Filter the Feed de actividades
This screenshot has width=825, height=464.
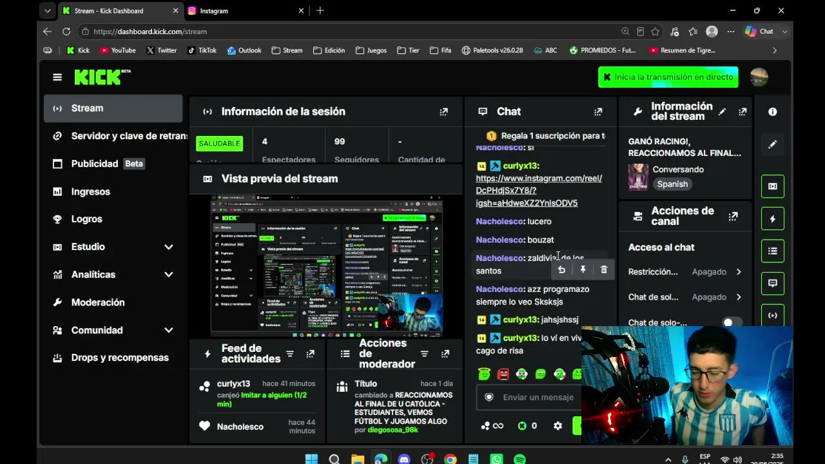tap(290, 354)
